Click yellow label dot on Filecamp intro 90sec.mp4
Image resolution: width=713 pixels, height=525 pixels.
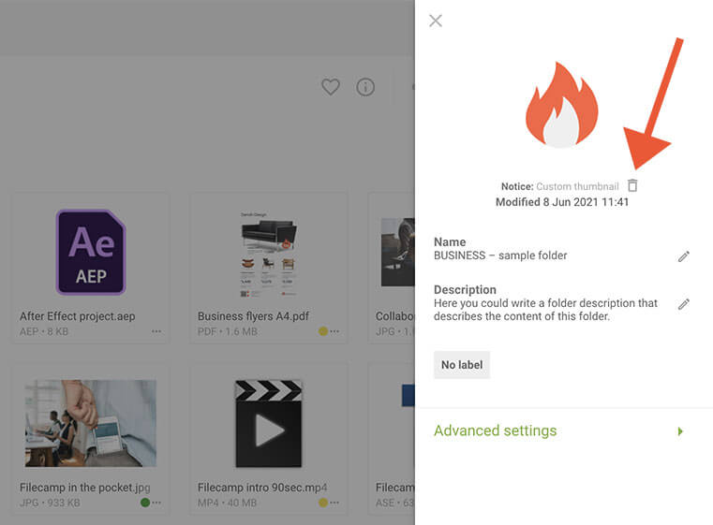[x=323, y=503]
